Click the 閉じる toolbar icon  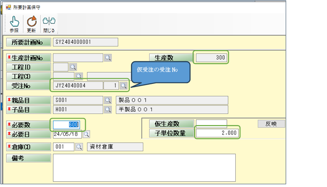[49, 22]
